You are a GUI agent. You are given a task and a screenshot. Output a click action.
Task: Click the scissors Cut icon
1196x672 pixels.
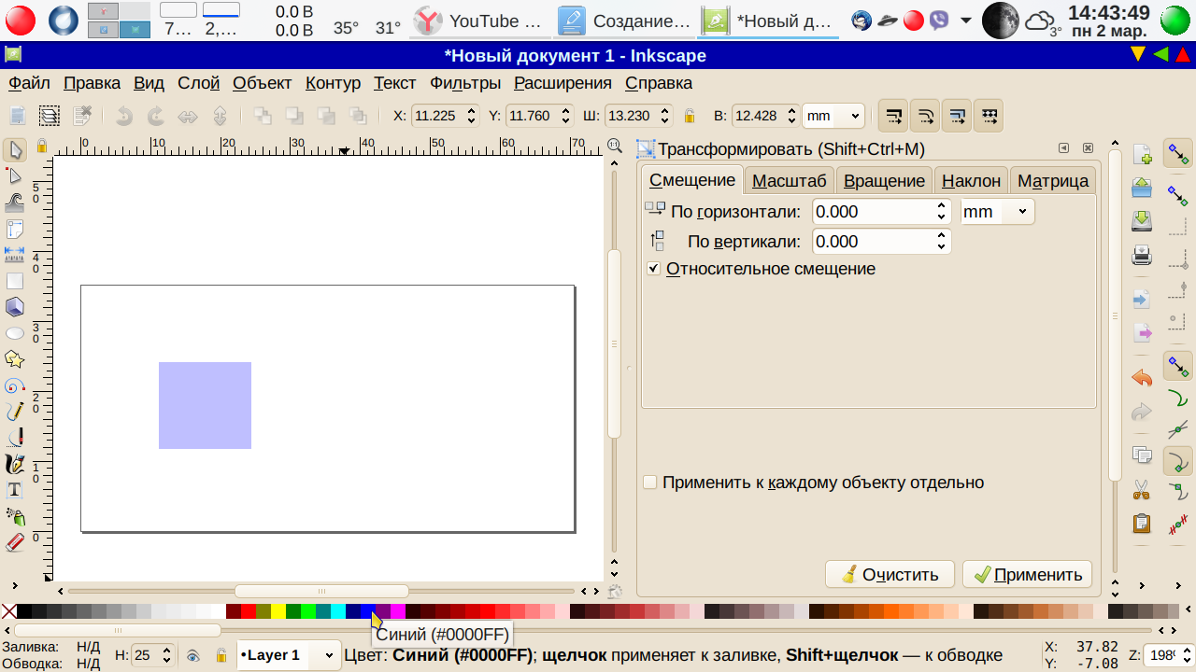(1141, 489)
